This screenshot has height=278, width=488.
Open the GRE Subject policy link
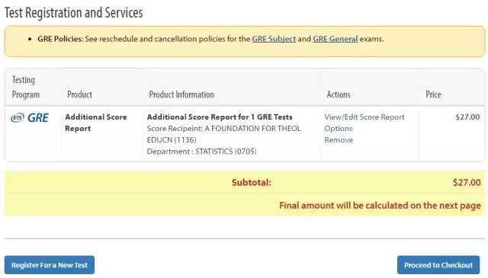[274, 39]
